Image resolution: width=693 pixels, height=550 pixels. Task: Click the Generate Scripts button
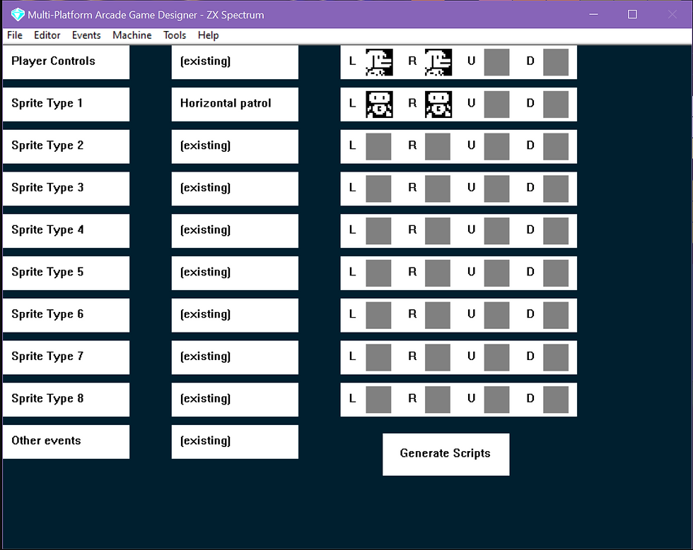[x=446, y=454]
